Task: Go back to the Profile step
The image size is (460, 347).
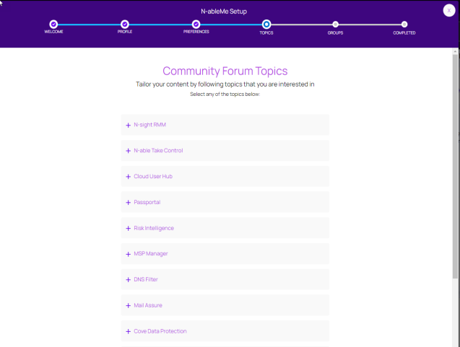Action: (125, 24)
